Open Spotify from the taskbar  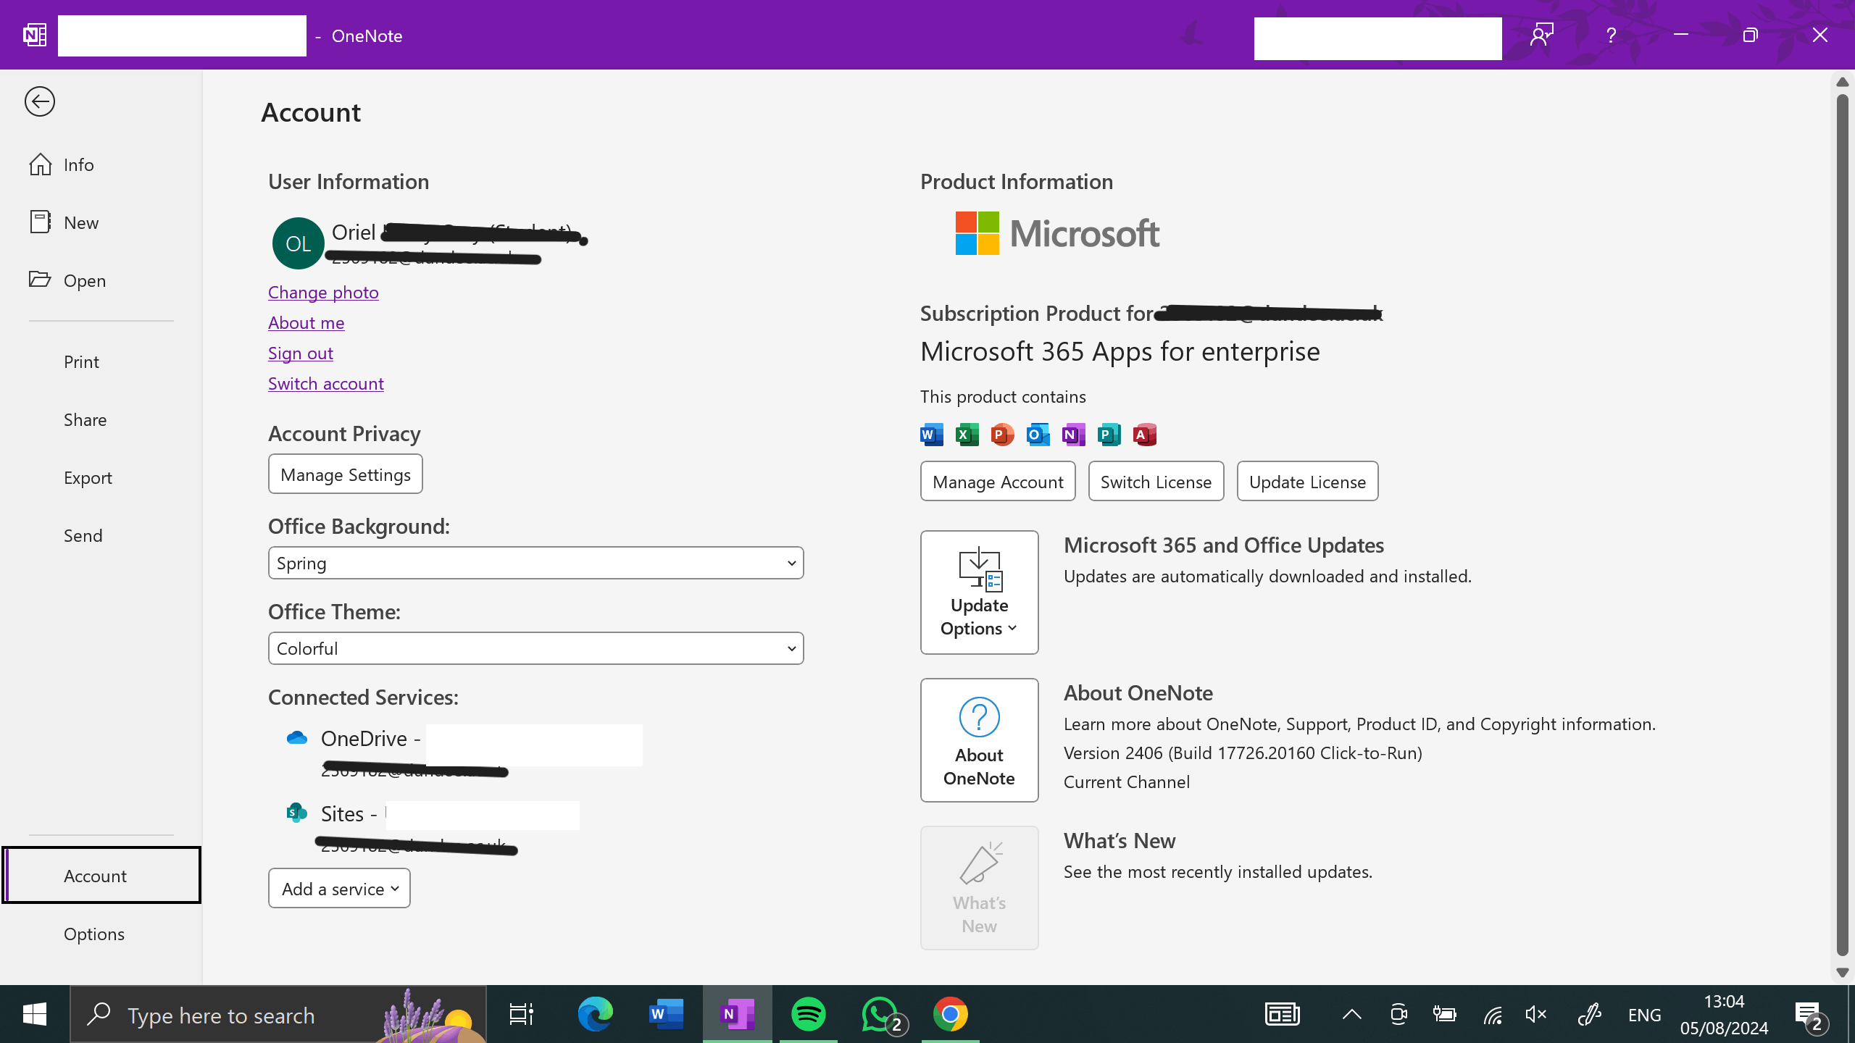[x=809, y=1014]
